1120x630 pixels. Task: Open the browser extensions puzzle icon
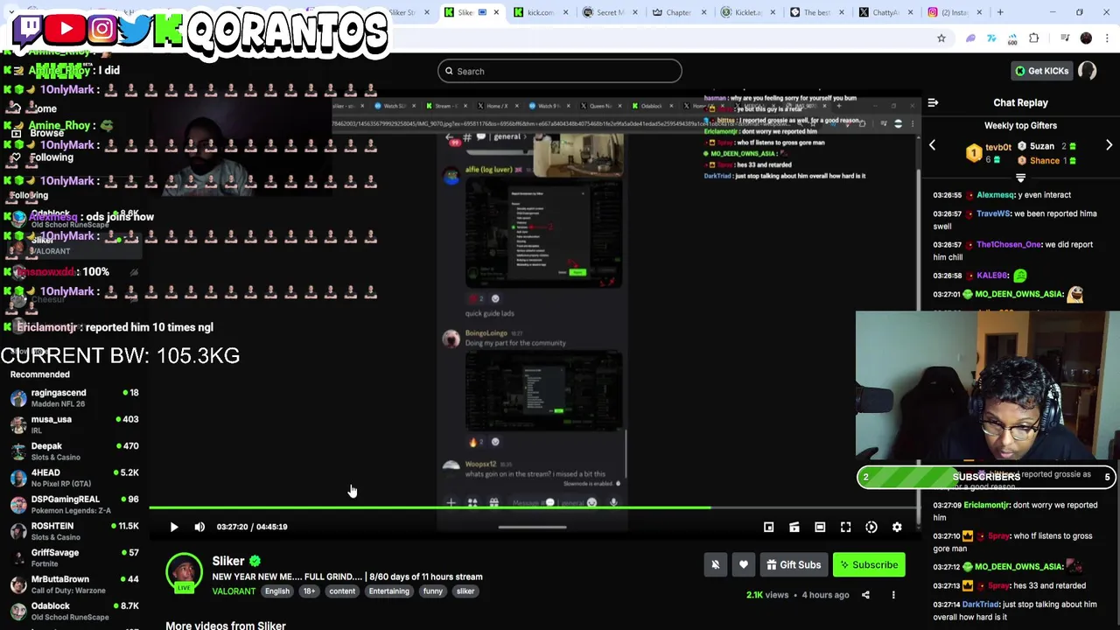click(x=1034, y=38)
